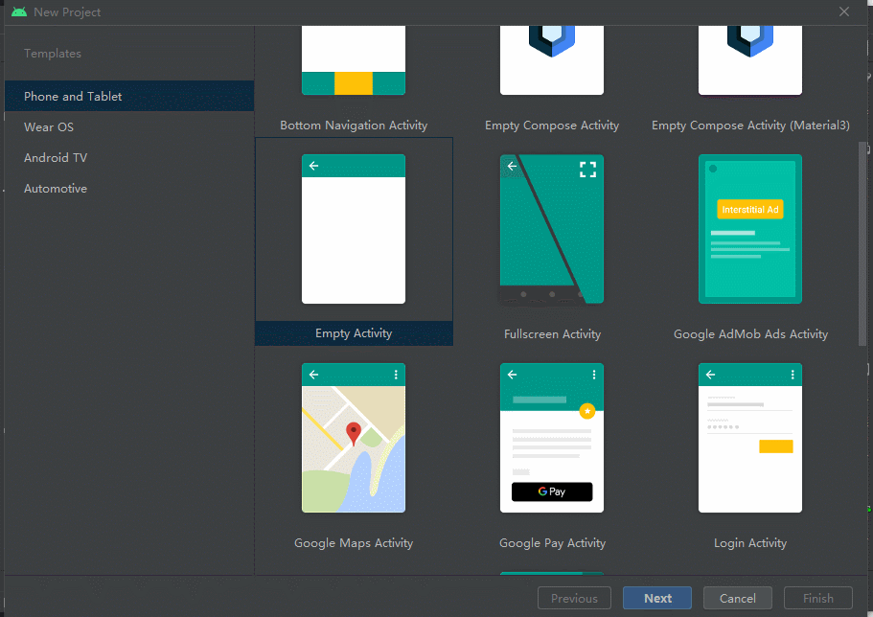The height and width of the screenshot is (617, 873).
Task: Cancel the New Project wizard
Action: coord(737,598)
